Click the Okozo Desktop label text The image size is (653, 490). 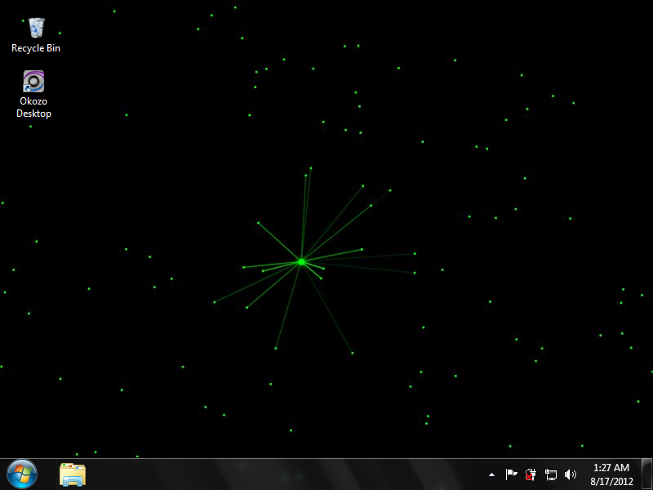pos(33,108)
